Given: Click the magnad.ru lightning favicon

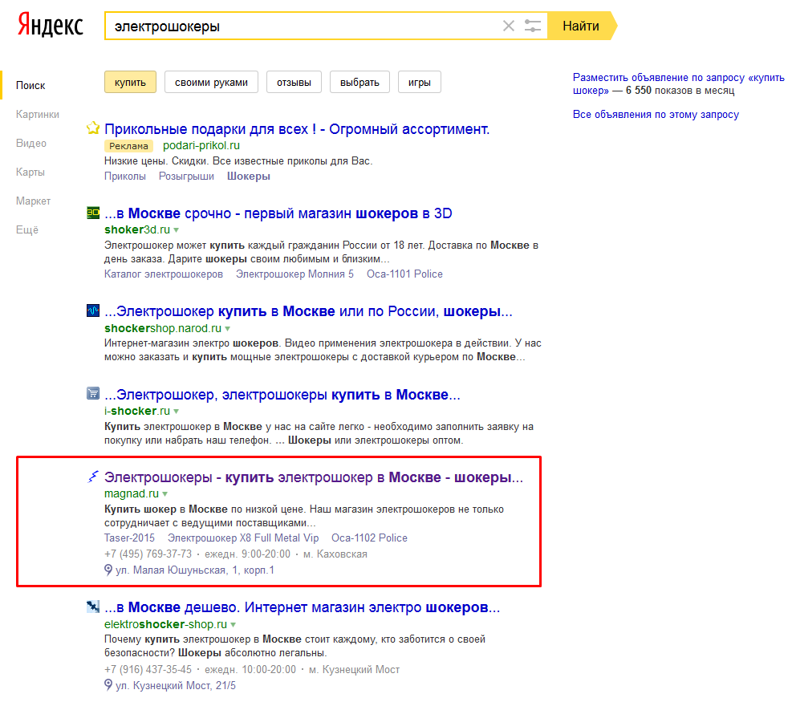Looking at the screenshot, I should point(93,477).
